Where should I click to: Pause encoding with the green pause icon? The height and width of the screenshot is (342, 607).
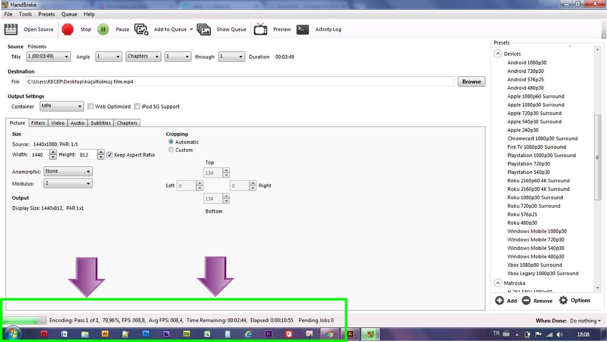point(103,29)
